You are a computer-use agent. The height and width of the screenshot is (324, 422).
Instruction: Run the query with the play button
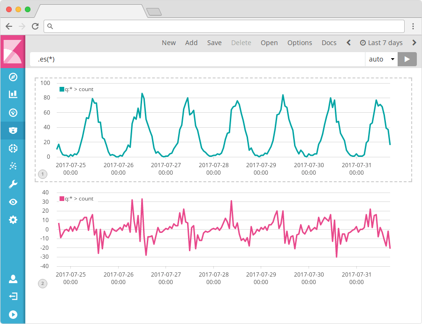(x=407, y=59)
